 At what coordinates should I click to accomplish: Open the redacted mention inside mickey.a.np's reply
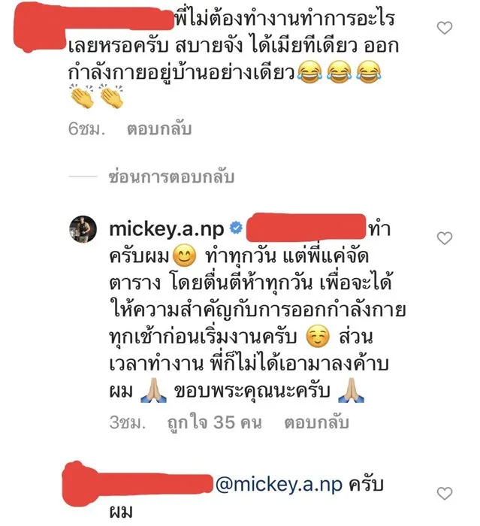coord(306,228)
